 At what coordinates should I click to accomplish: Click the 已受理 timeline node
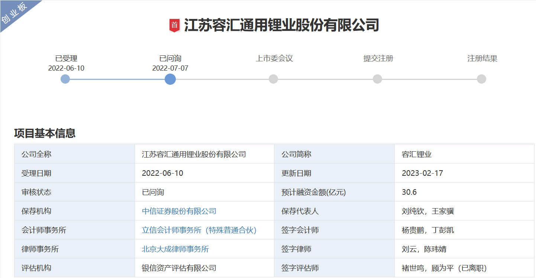coord(65,79)
